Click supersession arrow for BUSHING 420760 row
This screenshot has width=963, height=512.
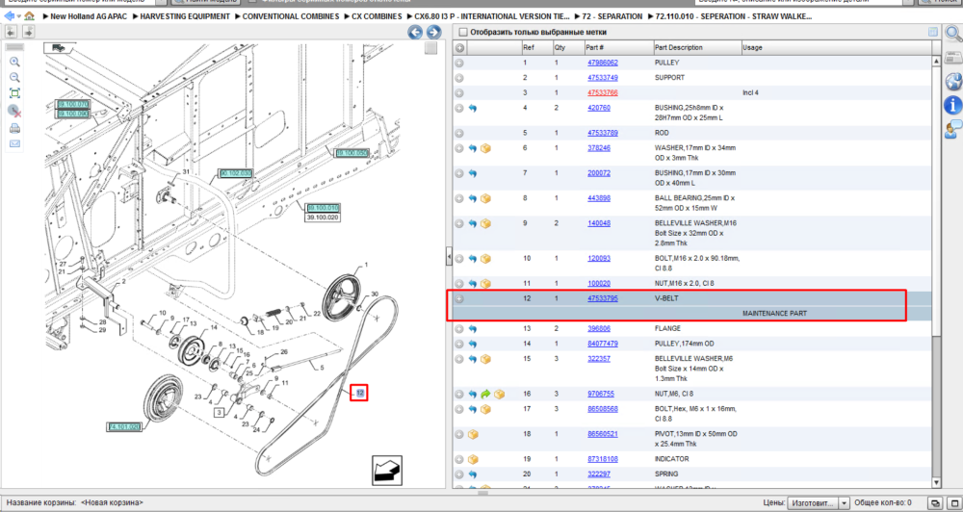click(472, 108)
